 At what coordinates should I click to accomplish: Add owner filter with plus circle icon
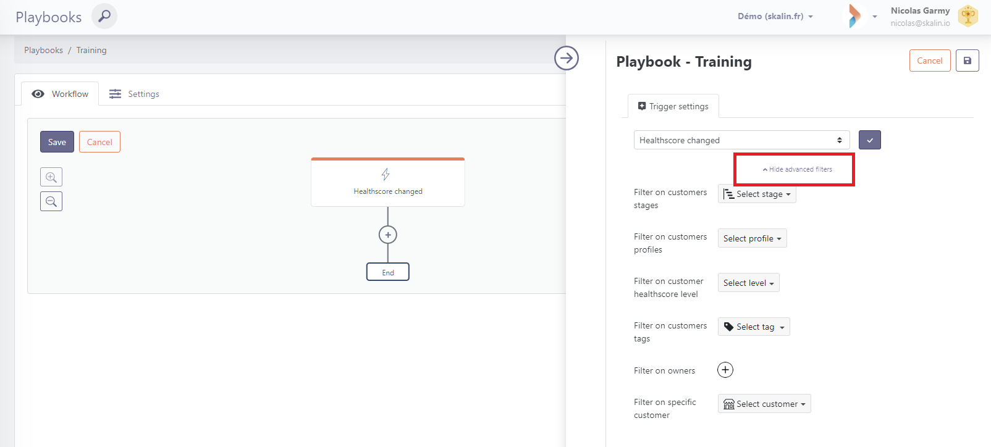[725, 370]
